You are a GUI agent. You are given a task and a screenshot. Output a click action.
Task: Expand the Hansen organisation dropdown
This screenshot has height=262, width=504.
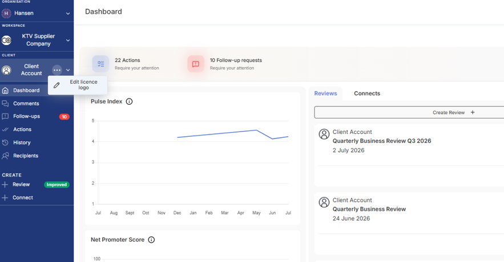coord(68,14)
